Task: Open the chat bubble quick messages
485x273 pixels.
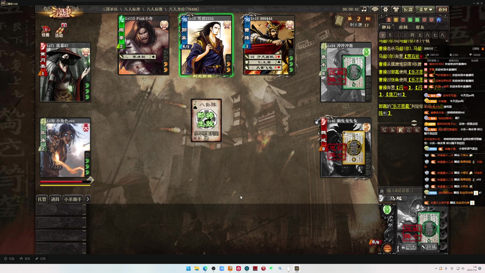Action: coord(375,9)
